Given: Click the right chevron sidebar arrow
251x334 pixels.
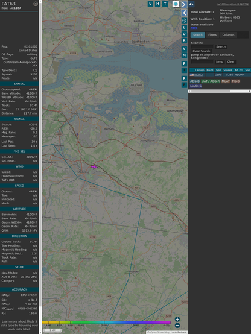Looking at the screenshot, I should point(184,4).
